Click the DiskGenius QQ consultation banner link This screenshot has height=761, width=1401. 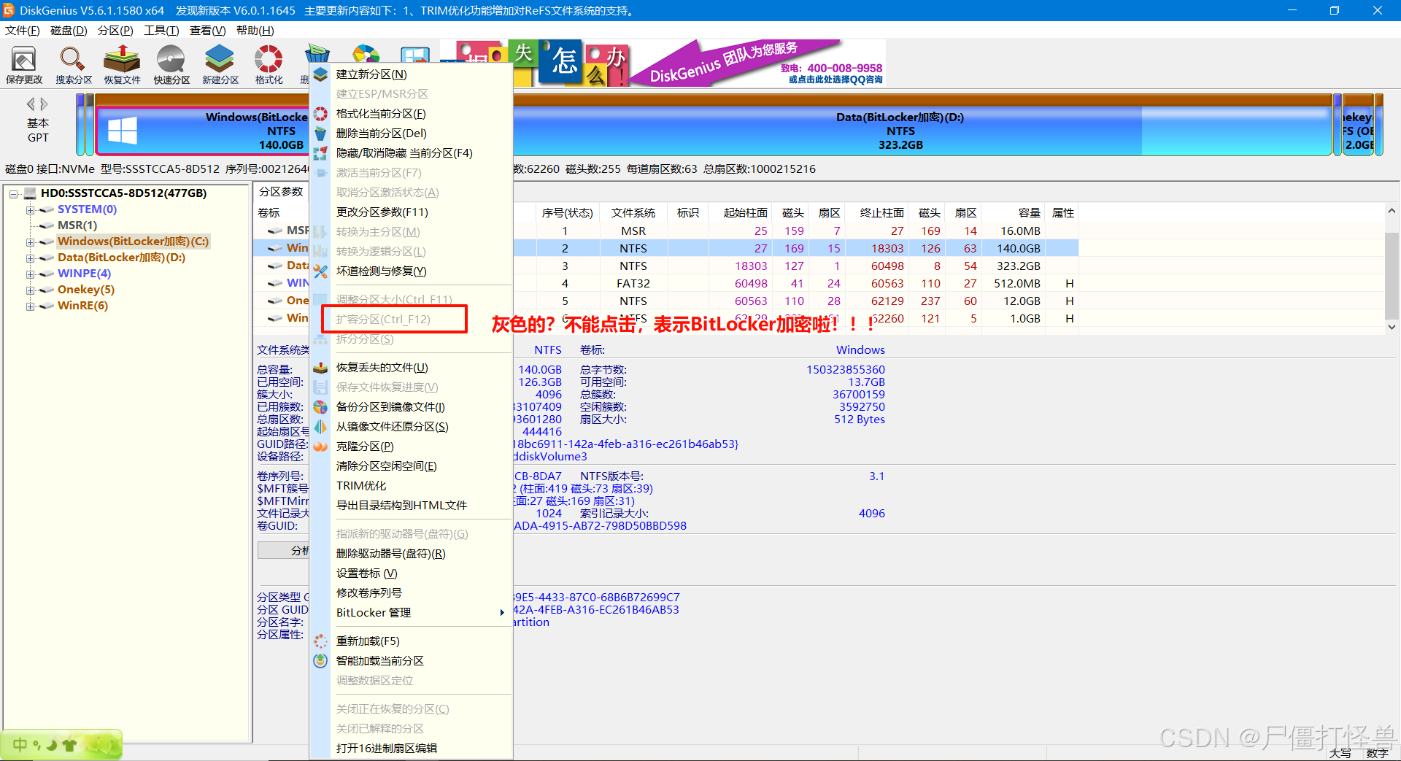tap(835, 80)
